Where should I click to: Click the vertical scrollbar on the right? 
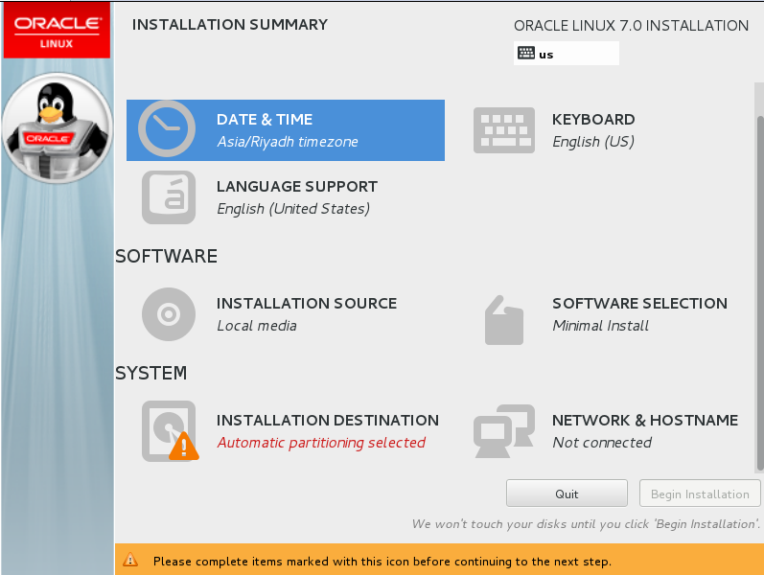[x=759, y=294]
